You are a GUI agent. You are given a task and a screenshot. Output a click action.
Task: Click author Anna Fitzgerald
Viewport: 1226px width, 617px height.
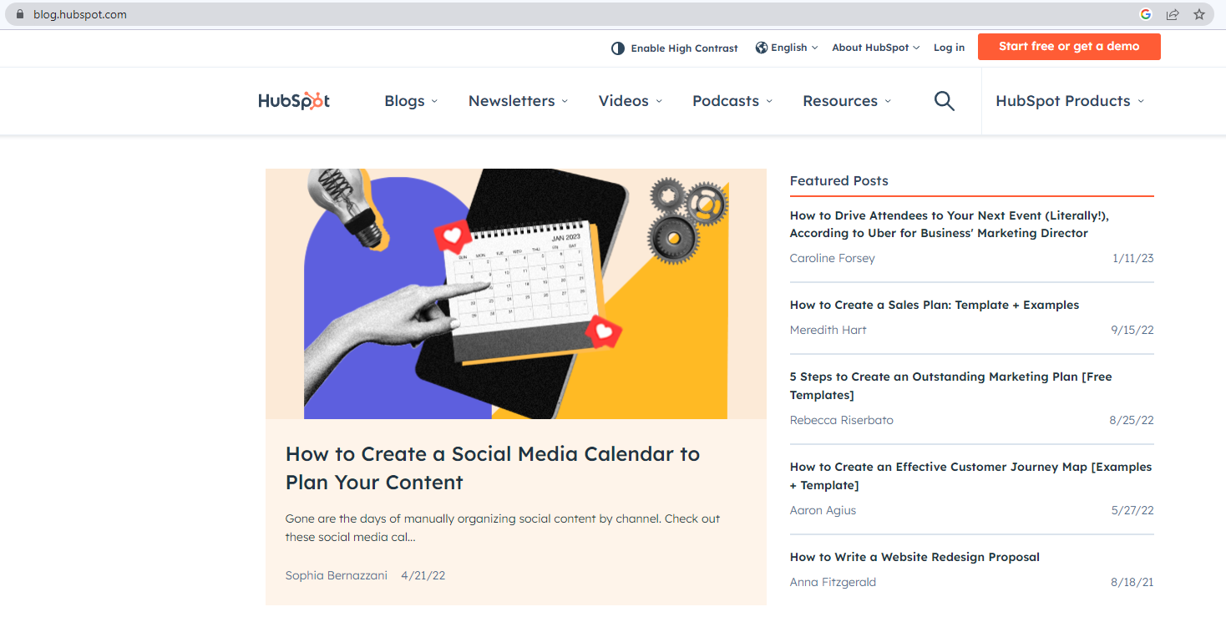833,582
